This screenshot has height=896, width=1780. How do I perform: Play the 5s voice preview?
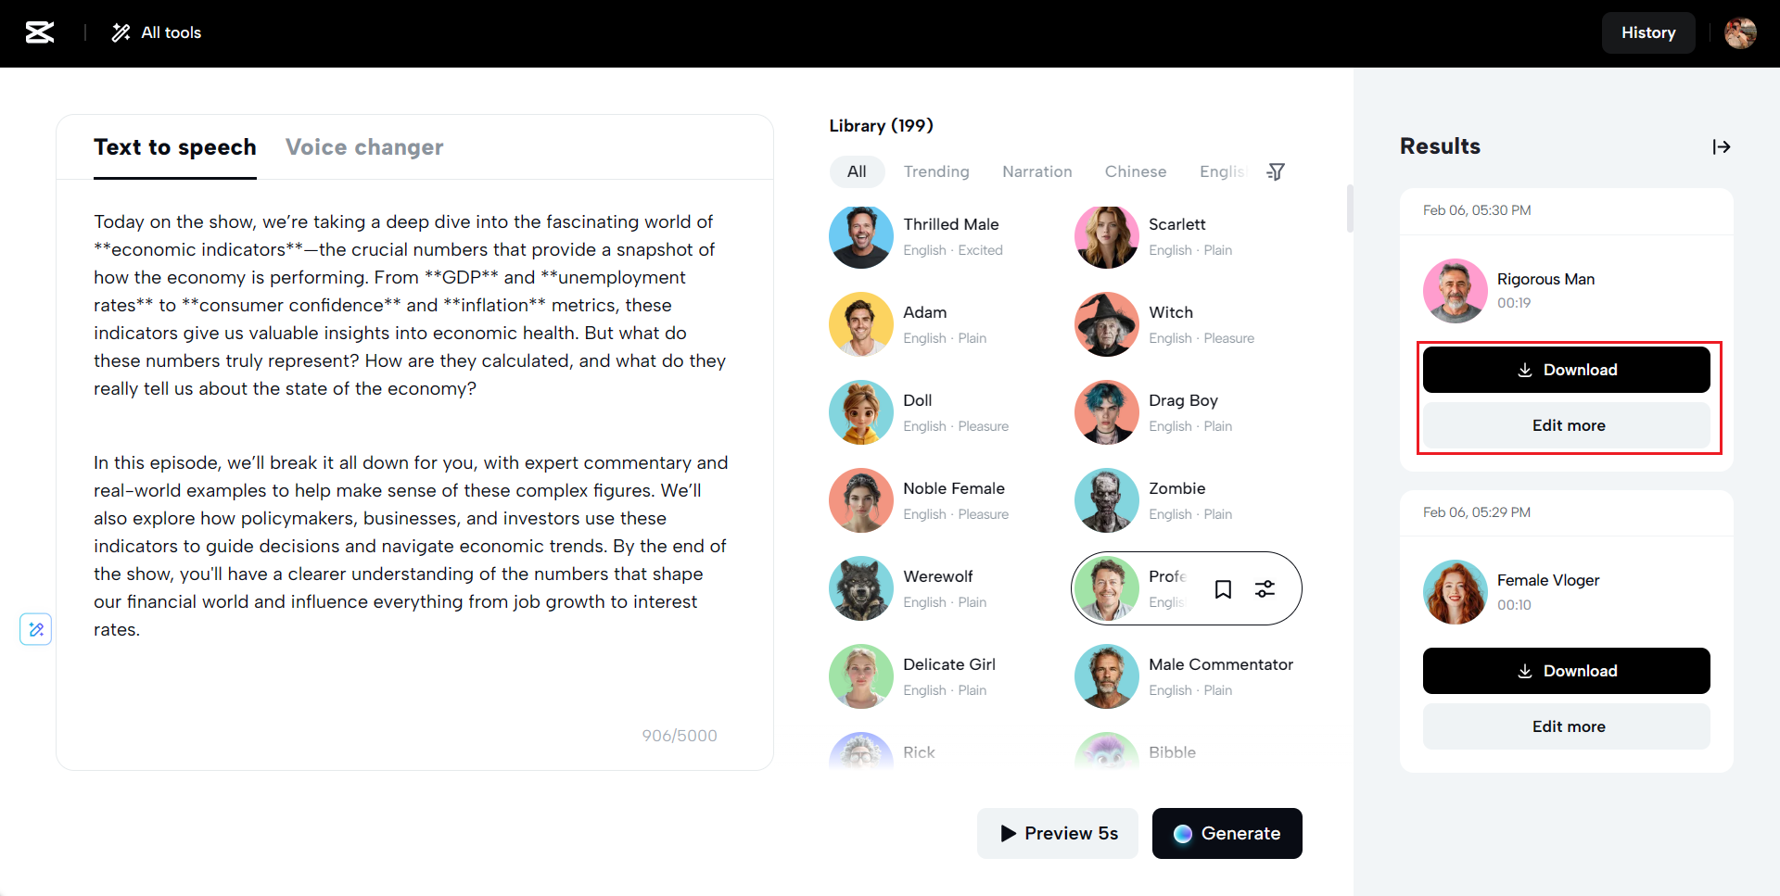(x=1057, y=833)
